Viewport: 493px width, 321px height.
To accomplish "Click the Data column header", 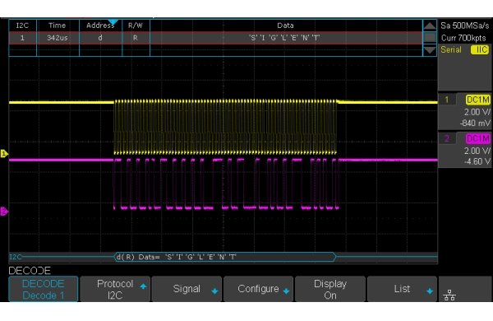I will click(285, 26).
